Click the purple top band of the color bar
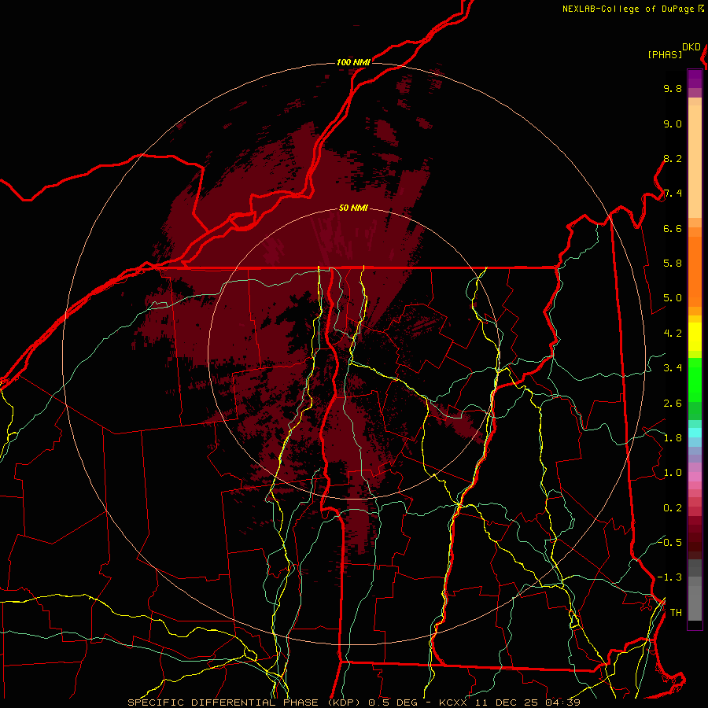 [x=695, y=79]
